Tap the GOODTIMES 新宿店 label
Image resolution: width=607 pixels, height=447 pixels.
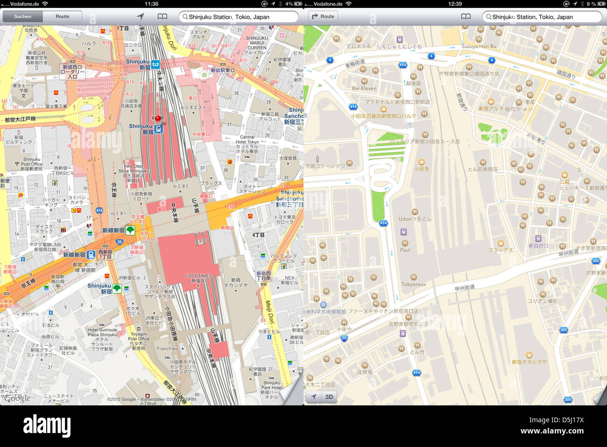pyautogui.click(x=198, y=278)
